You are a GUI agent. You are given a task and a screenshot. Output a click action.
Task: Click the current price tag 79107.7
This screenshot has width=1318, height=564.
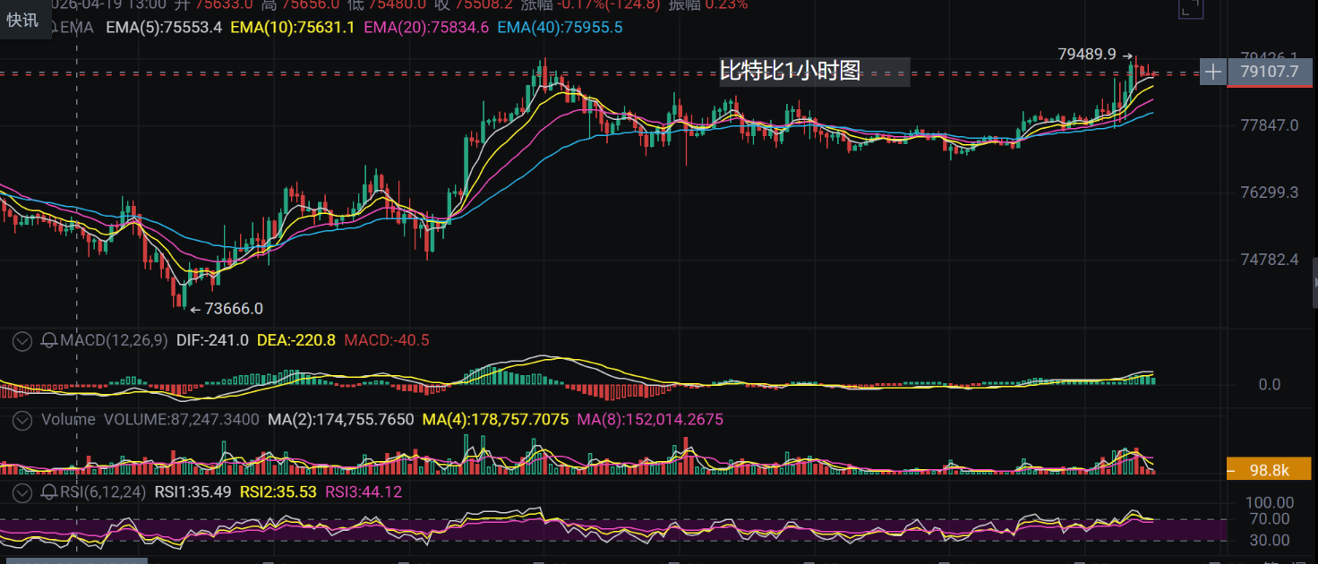(x=1268, y=72)
